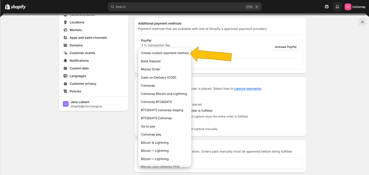The height and width of the screenshot is (175, 369).
Task: Open Notifications settings in sidebar
Action: point(79,61)
